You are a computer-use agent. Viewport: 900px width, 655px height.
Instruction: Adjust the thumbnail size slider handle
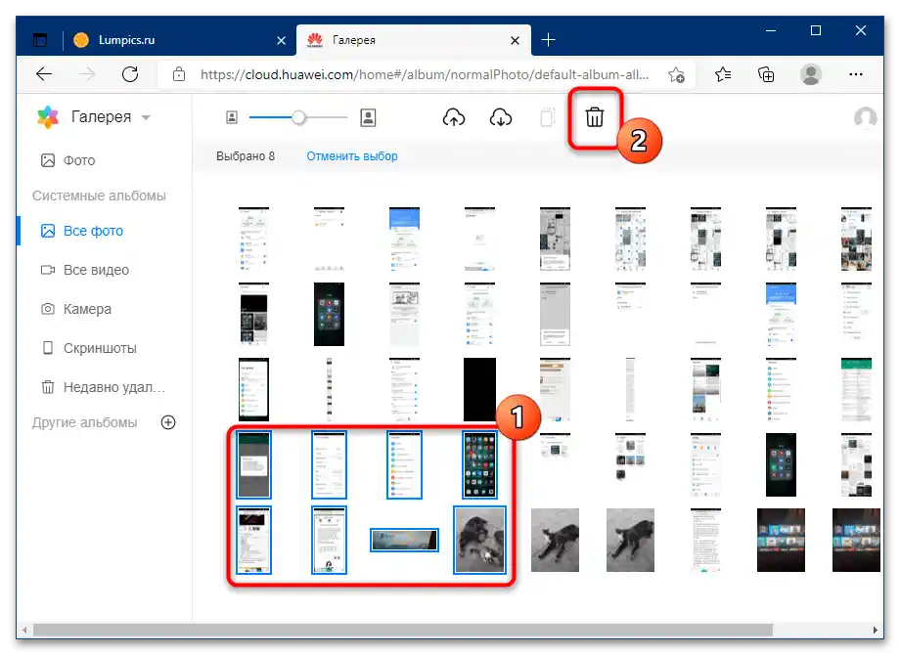[x=298, y=117]
